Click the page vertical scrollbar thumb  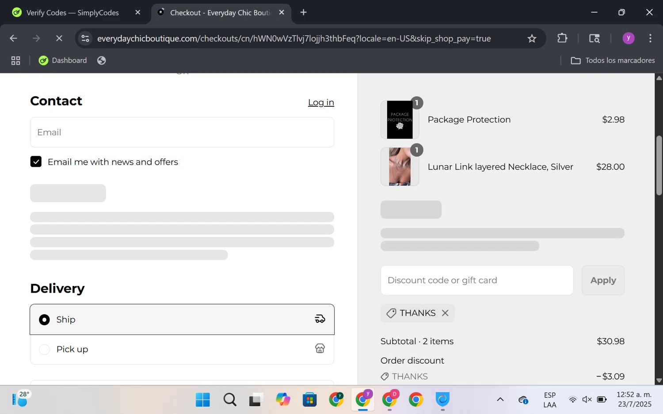[659, 166]
